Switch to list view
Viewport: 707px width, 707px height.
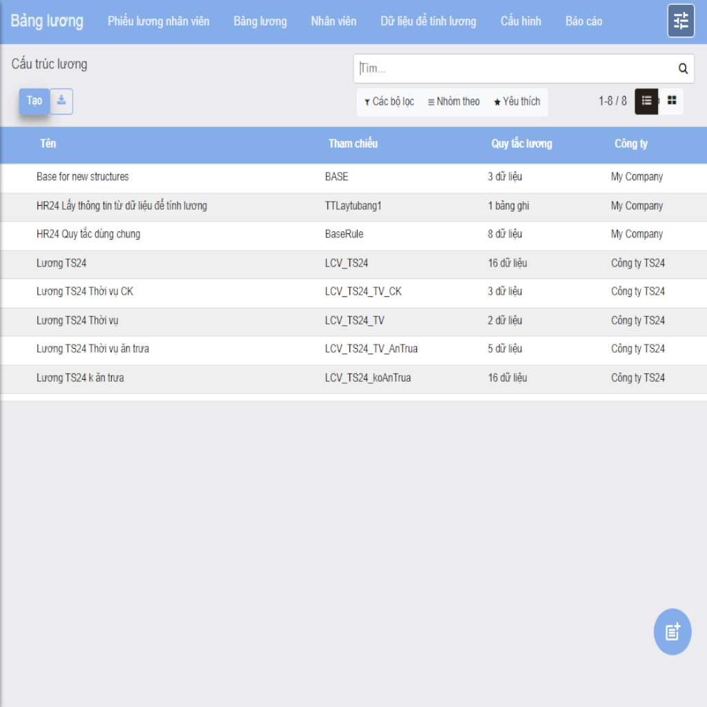coord(646,101)
